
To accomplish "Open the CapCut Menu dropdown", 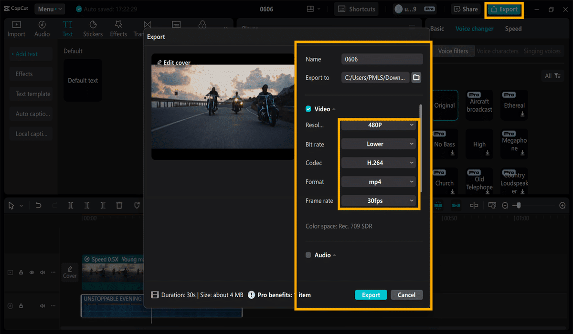I will click(x=50, y=9).
